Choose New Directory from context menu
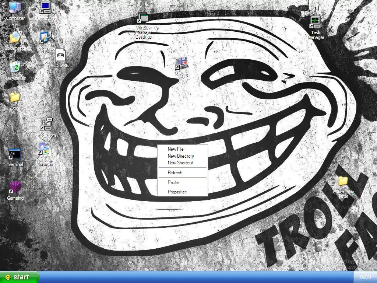The height and width of the screenshot is (283, 377). coord(183,156)
